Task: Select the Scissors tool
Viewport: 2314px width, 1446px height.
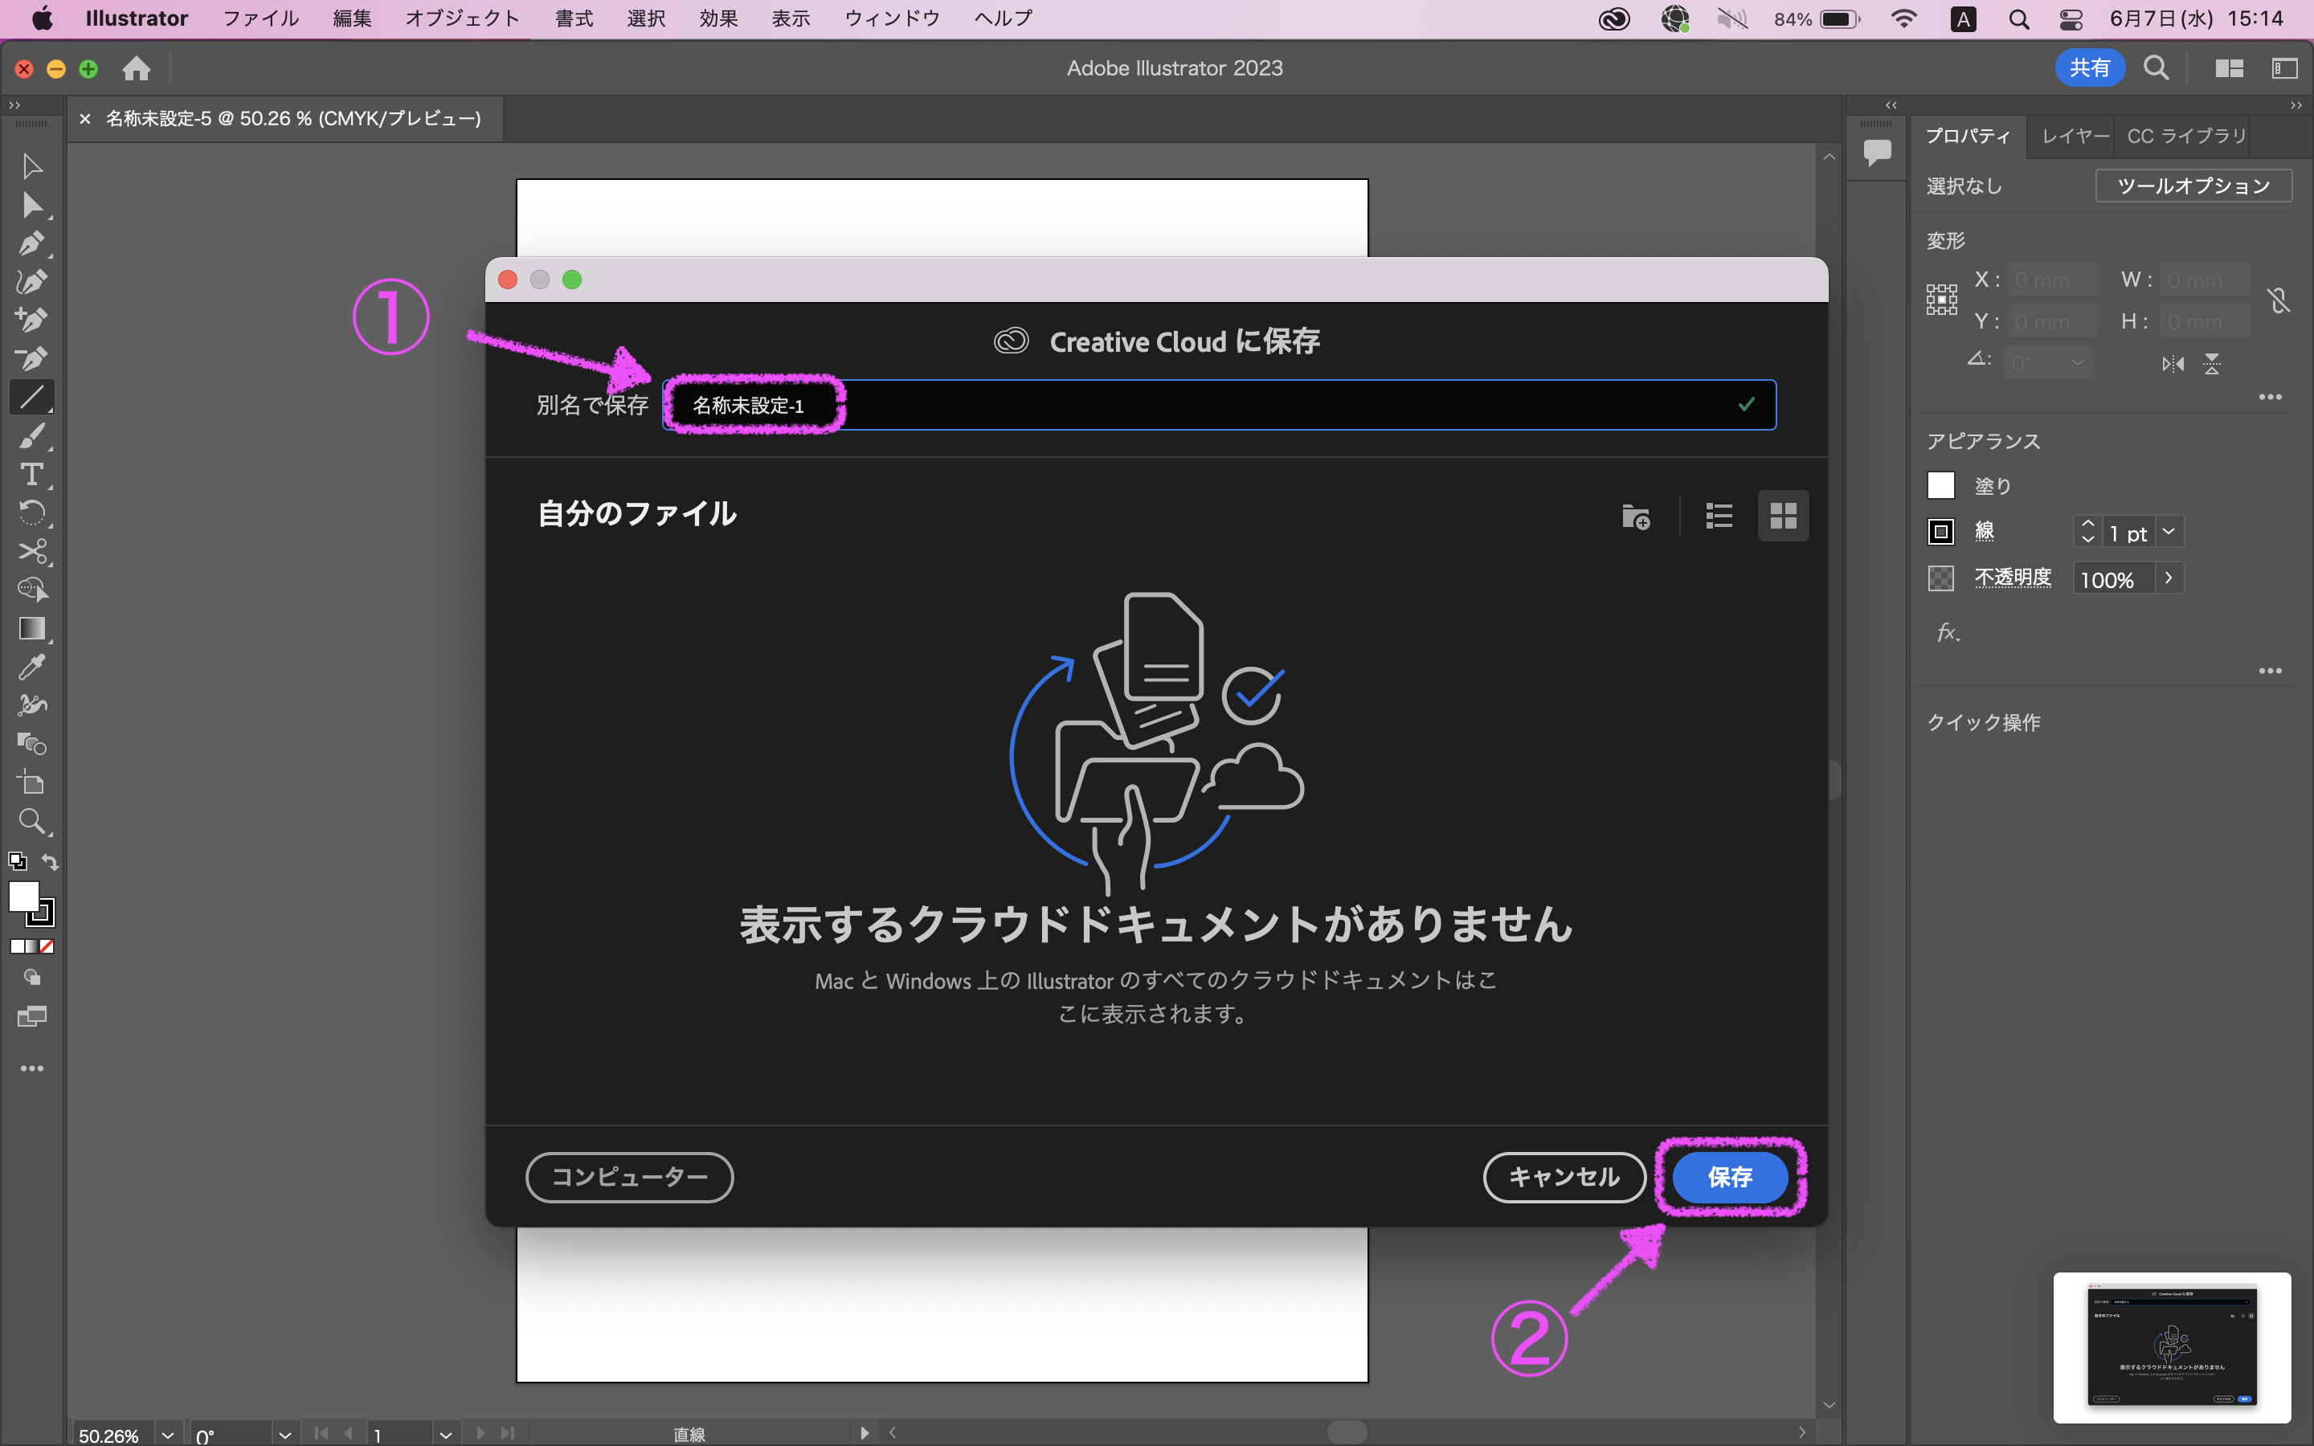Action: [31, 552]
